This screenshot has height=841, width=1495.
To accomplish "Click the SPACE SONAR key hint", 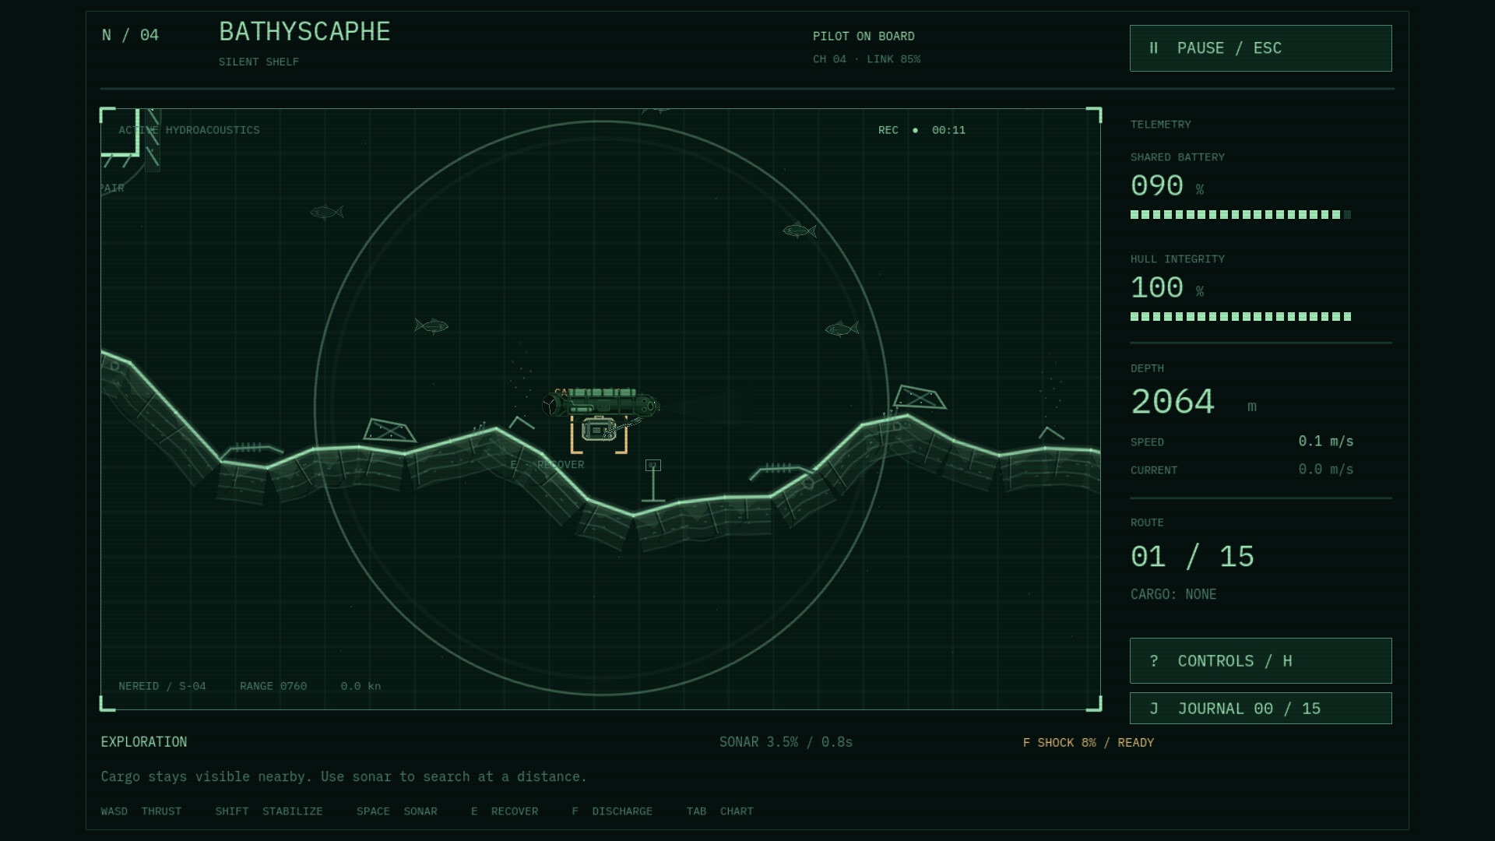I will (397, 811).
